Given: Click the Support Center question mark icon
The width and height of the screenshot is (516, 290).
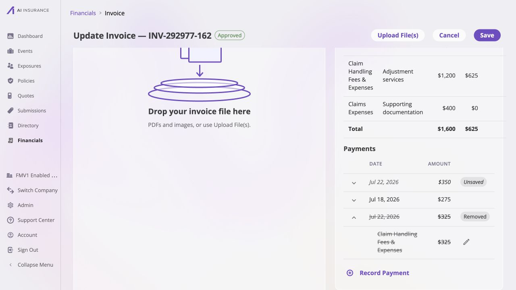Looking at the screenshot, I should click(x=10, y=220).
